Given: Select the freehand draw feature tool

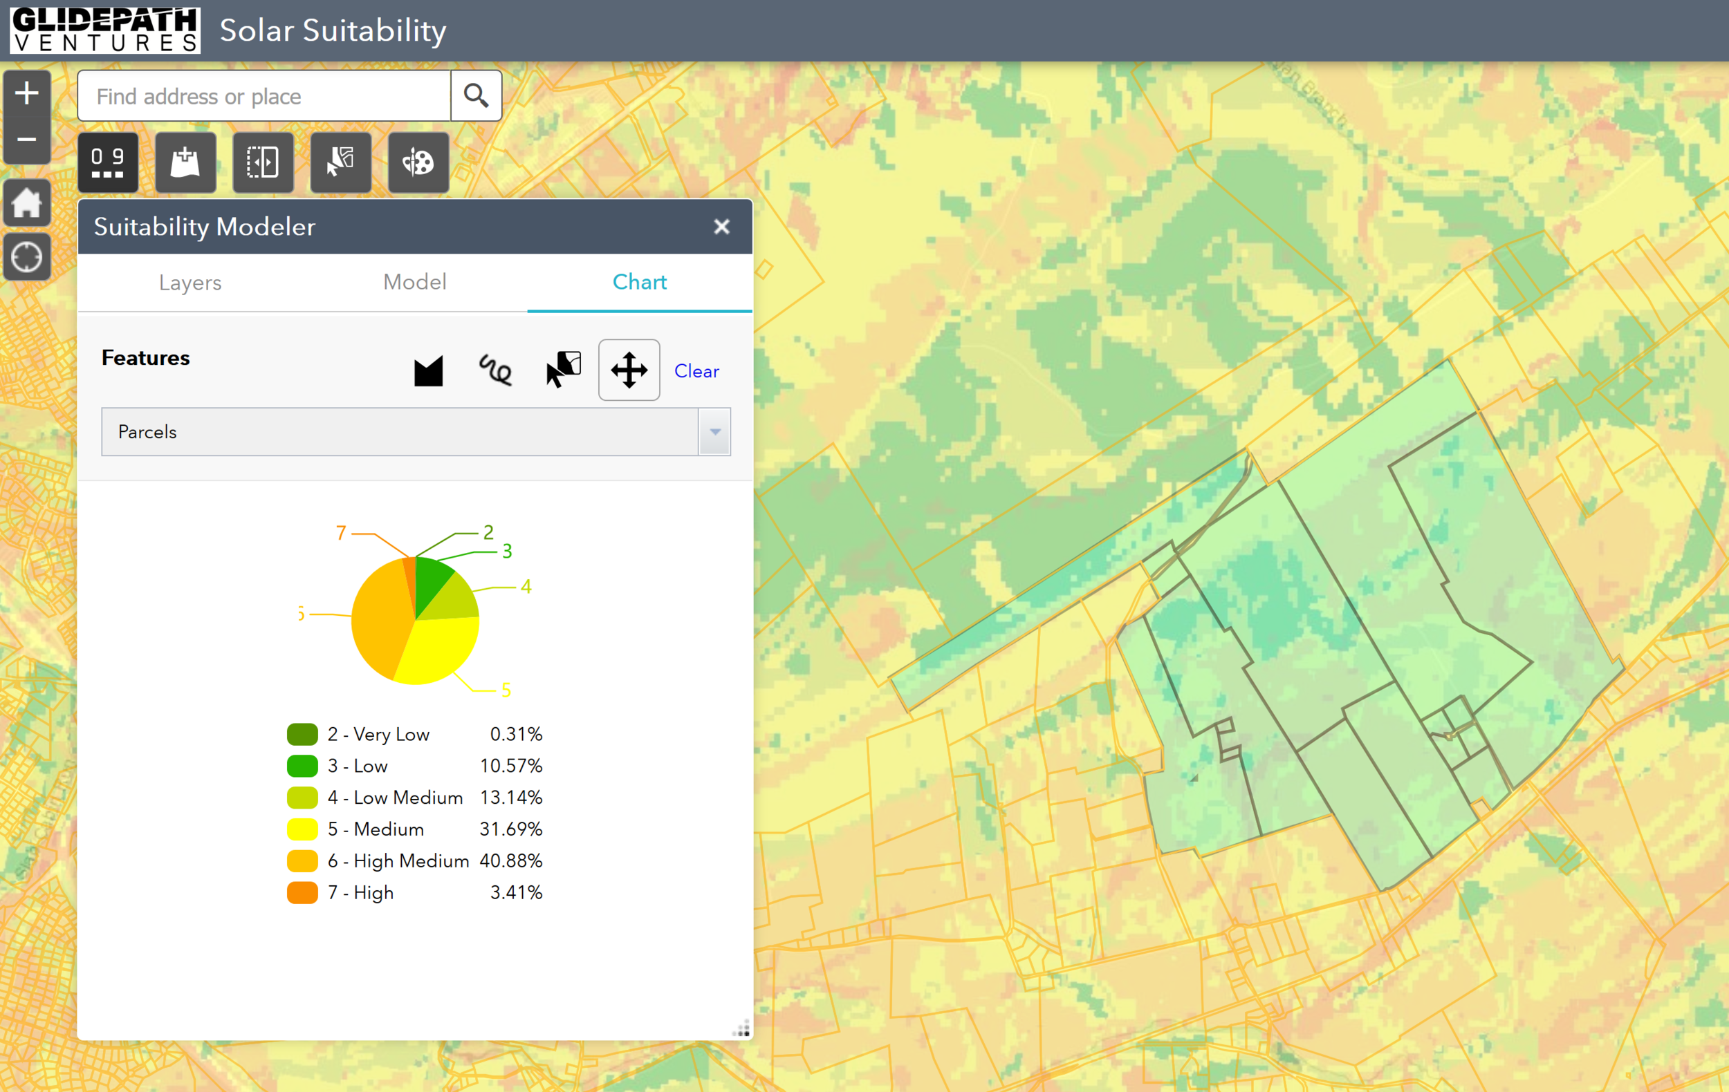Looking at the screenshot, I should click(494, 371).
